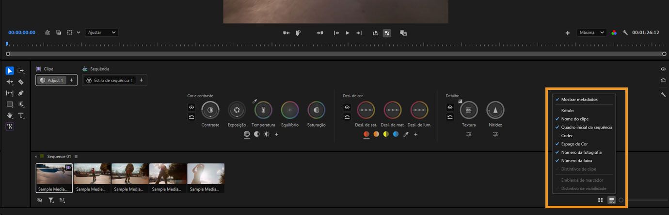Click the Contraste dial
Viewport: 669px width, 215px height.
pos(210,110)
